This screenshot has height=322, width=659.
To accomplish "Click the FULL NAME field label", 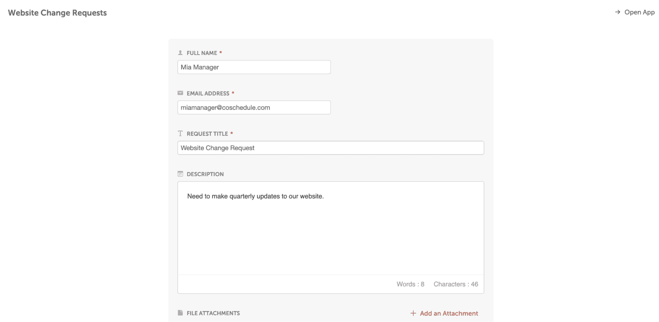I will point(202,53).
